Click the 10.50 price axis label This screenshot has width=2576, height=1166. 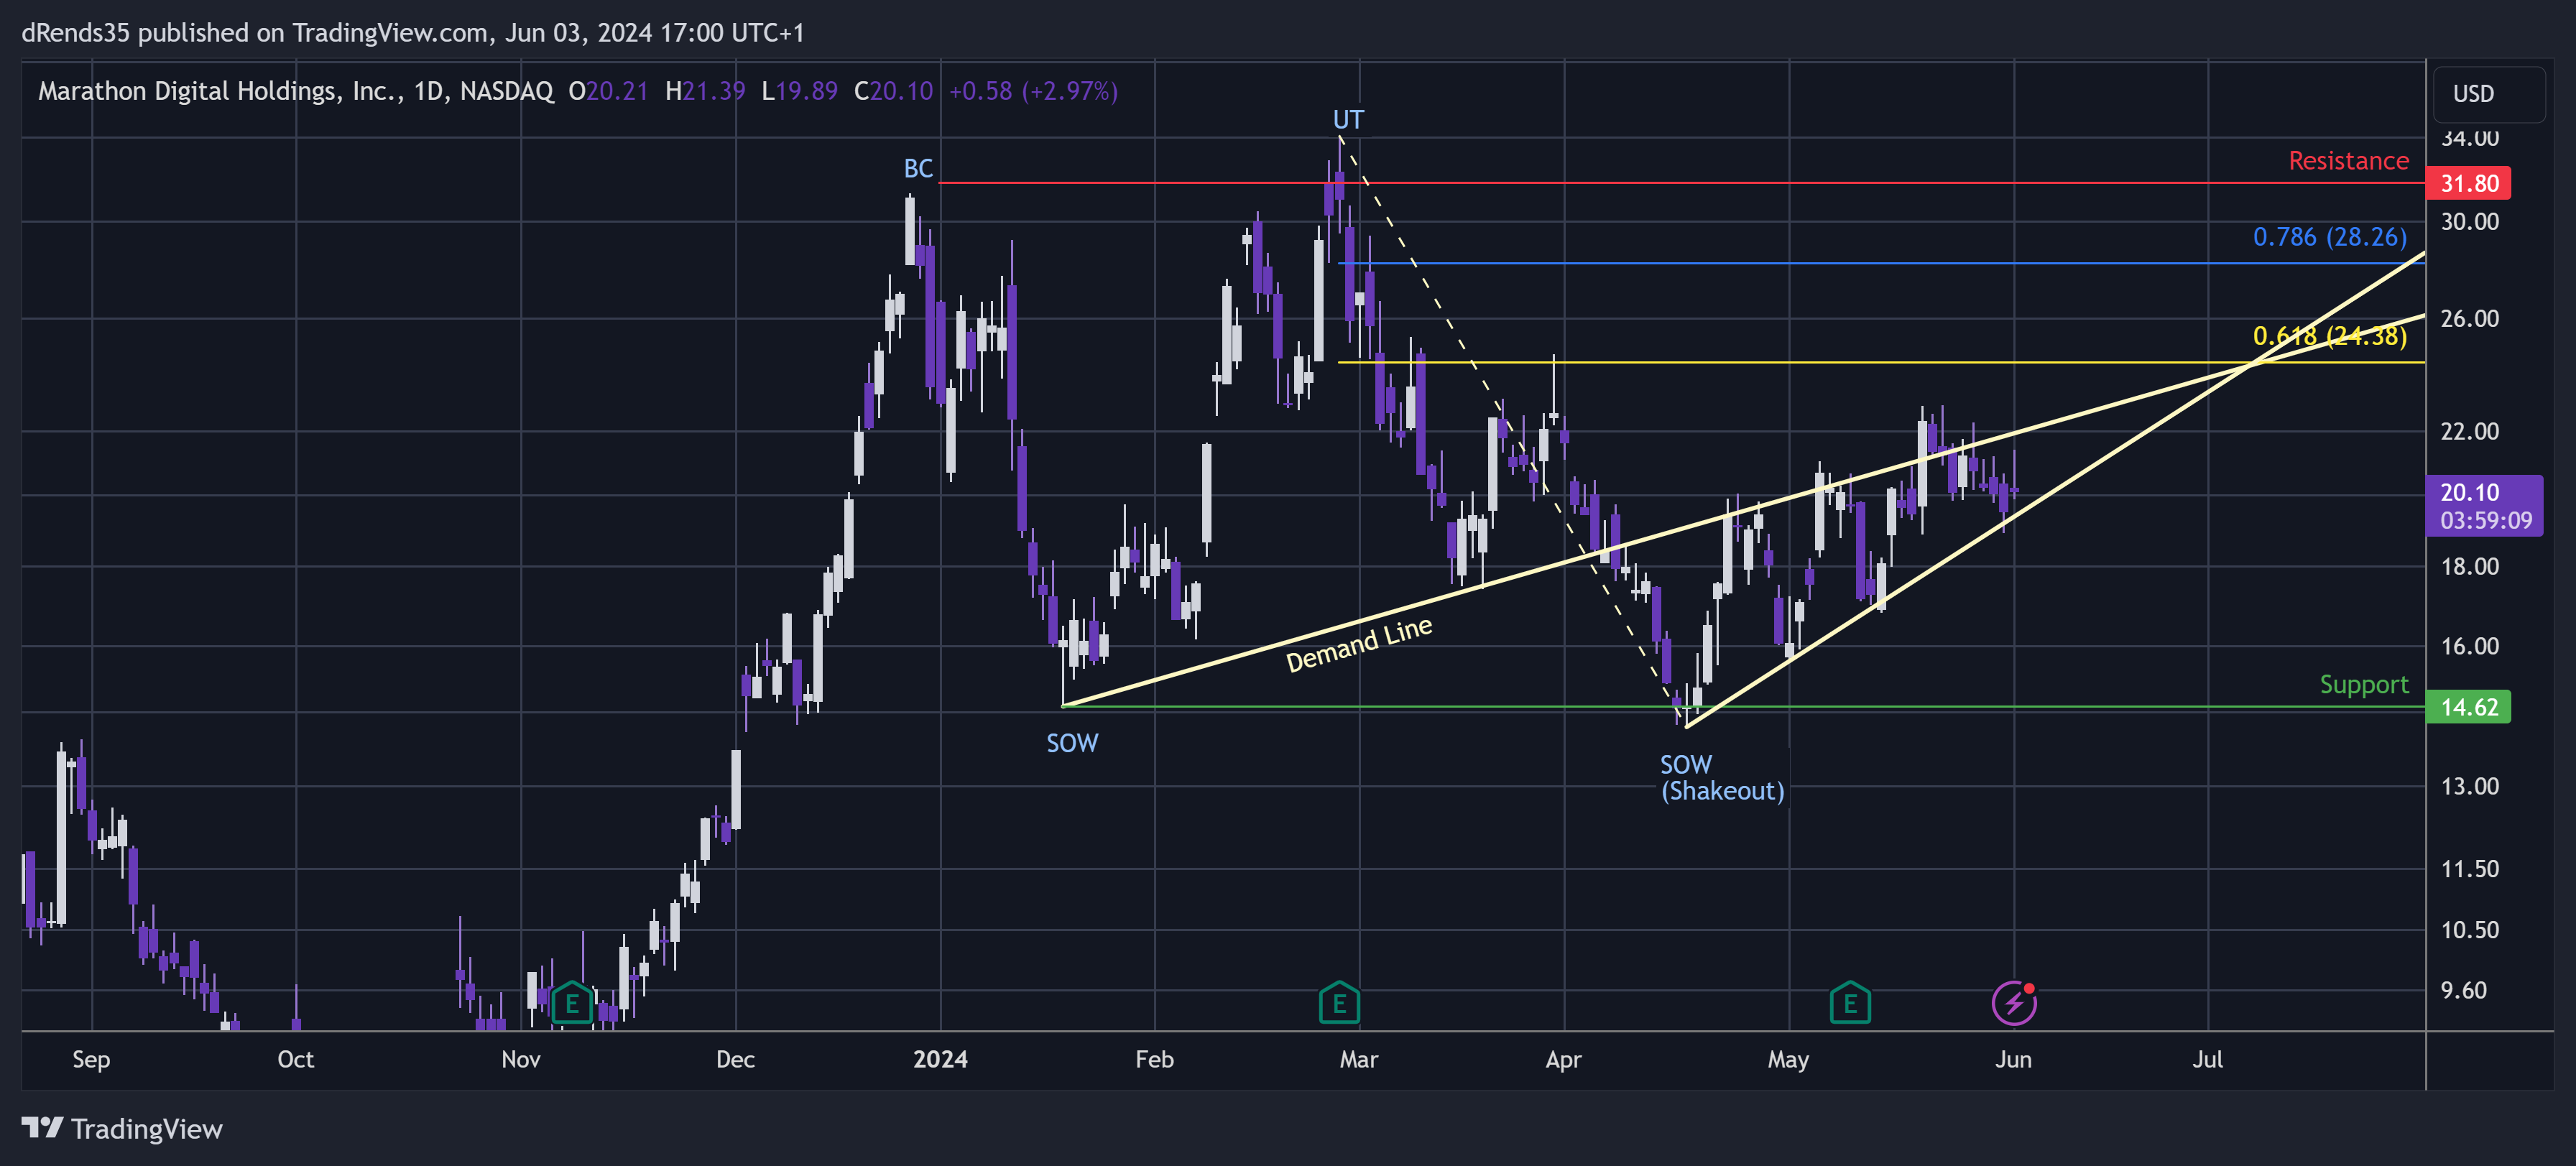tap(2469, 931)
